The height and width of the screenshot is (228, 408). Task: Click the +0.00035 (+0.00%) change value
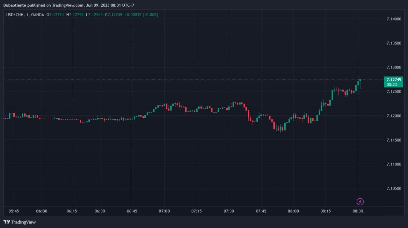(x=141, y=15)
